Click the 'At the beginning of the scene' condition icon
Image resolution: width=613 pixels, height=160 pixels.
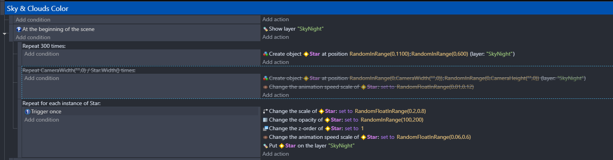click(x=18, y=29)
